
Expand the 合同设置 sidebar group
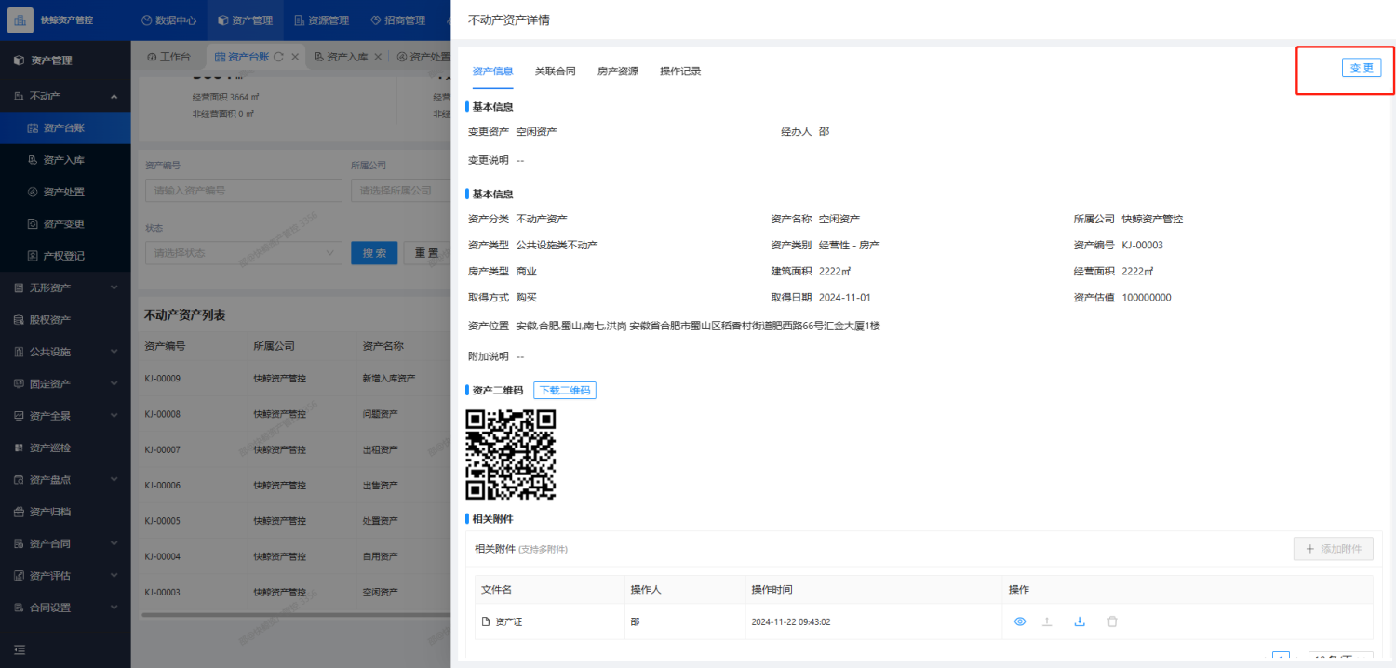click(65, 608)
